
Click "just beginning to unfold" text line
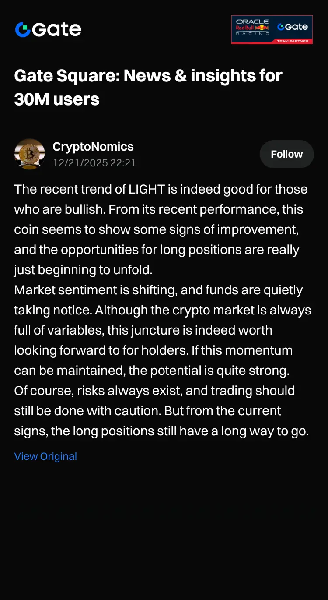(83, 270)
